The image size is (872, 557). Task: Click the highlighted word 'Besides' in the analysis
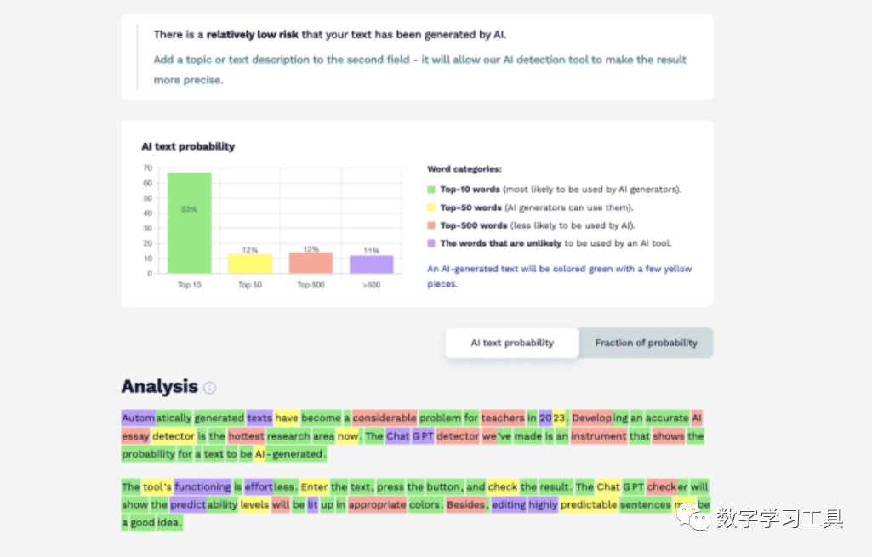(x=466, y=504)
